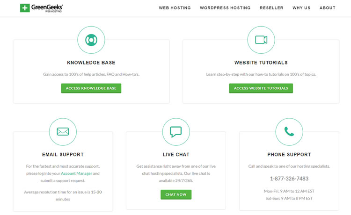Click the Access Knowledge Base button
The width and height of the screenshot is (351, 215).
[x=91, y=88]
